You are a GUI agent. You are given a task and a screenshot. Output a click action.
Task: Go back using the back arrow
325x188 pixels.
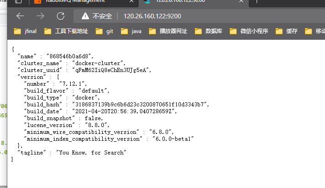[x=20, y=16]
